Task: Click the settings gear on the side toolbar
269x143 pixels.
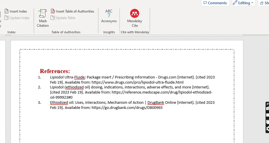Action: tap(268, 129)
